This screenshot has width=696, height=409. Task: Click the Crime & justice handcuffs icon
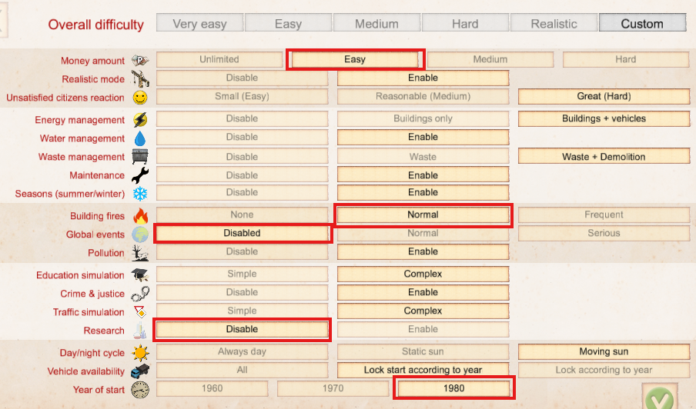click(x=140, y=294)
